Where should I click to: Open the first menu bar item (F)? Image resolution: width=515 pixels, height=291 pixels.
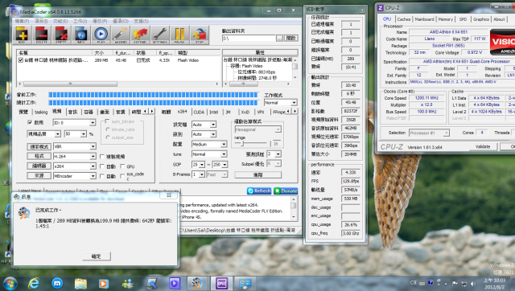[22, 21]
